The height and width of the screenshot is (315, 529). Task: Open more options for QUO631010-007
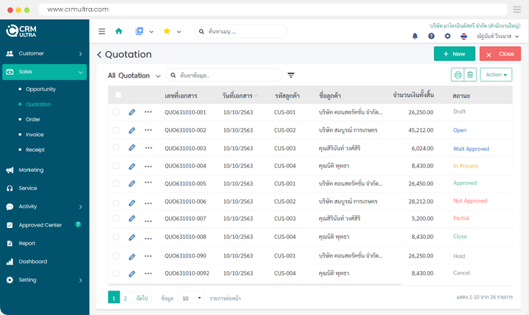[x=148, y=221]
